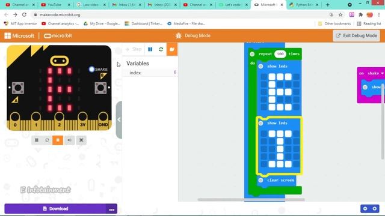The image size is (385, 216).
Task: Go forward in browser history
Action: click(x=15, y=14)
